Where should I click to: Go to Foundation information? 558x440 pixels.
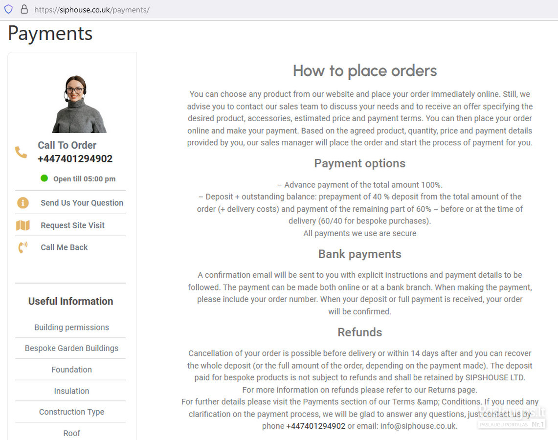[71, 370]
